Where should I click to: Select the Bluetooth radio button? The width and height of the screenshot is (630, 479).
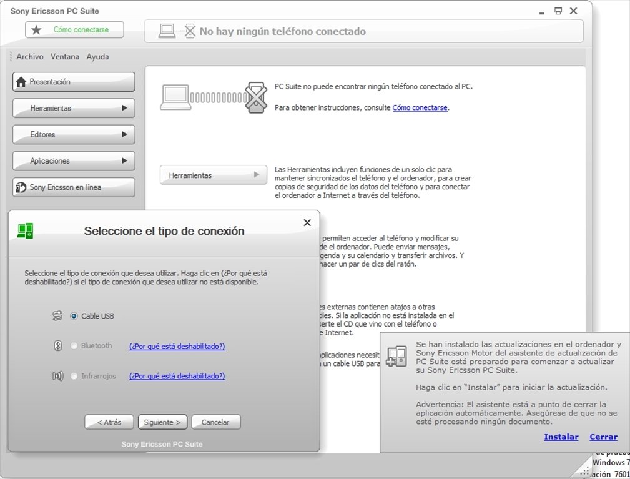tap(74, 345)
